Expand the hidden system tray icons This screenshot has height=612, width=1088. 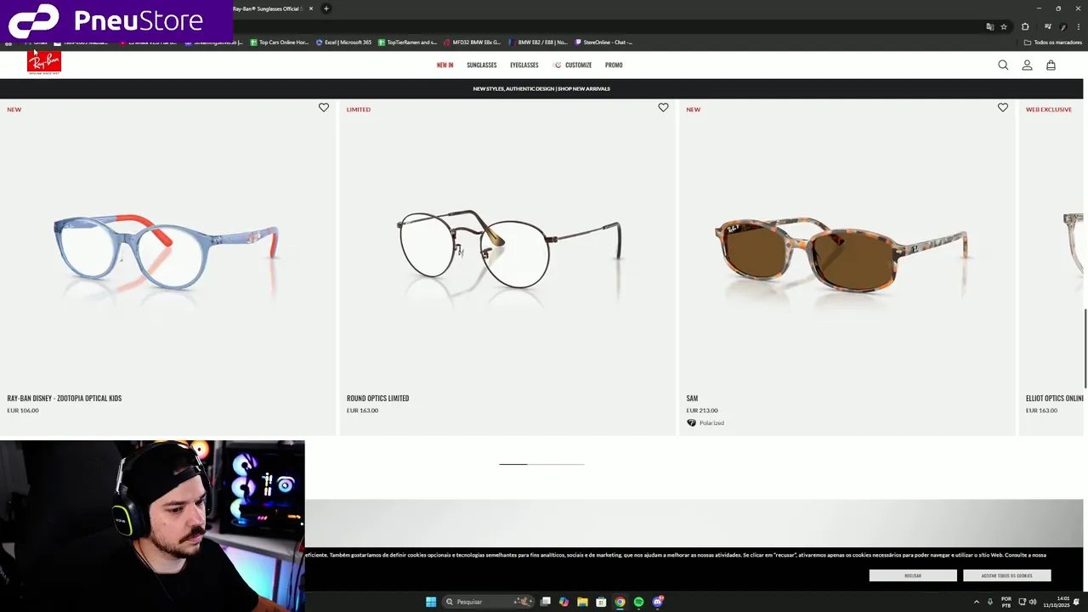[x=976, y=602]
